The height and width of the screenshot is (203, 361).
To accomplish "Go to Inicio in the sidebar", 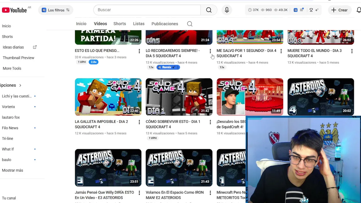I will (6, 26).
